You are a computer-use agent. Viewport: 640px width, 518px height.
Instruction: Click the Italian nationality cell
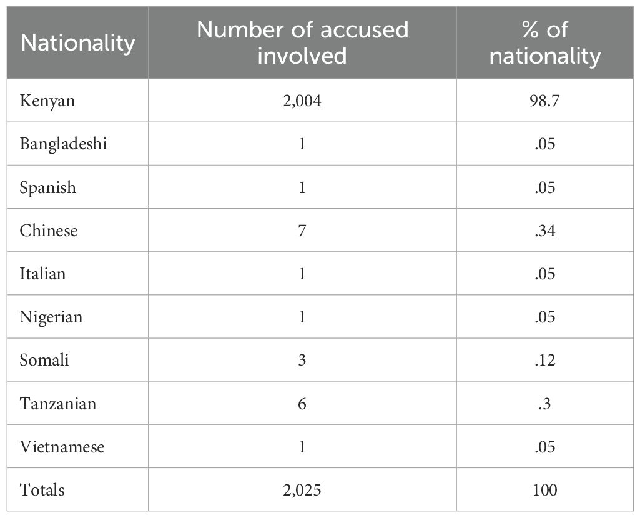42,274
